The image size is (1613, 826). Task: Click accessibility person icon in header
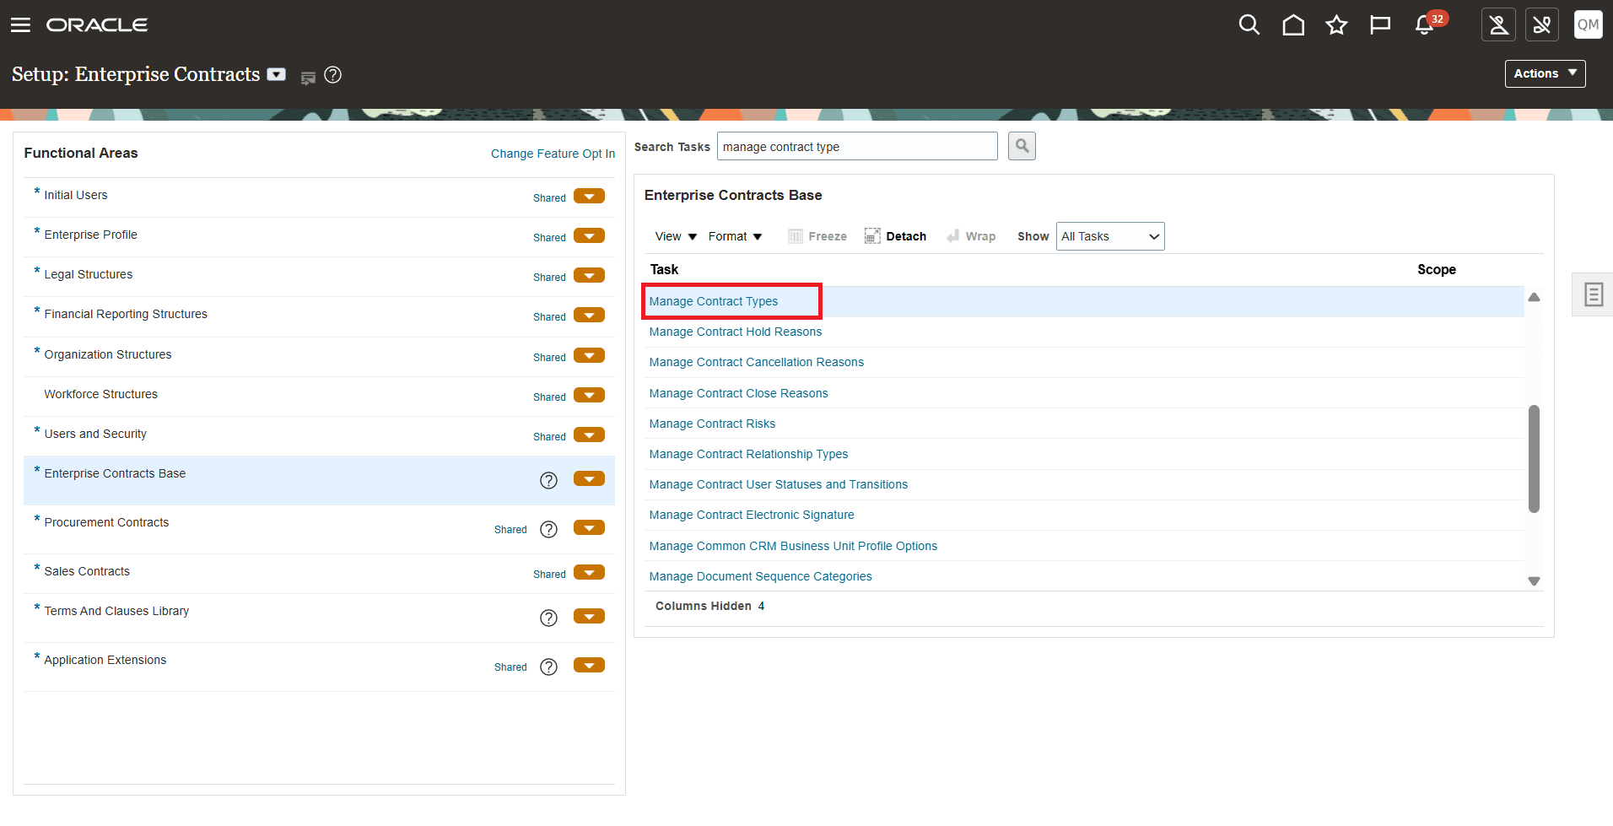tap(1498, 25)
